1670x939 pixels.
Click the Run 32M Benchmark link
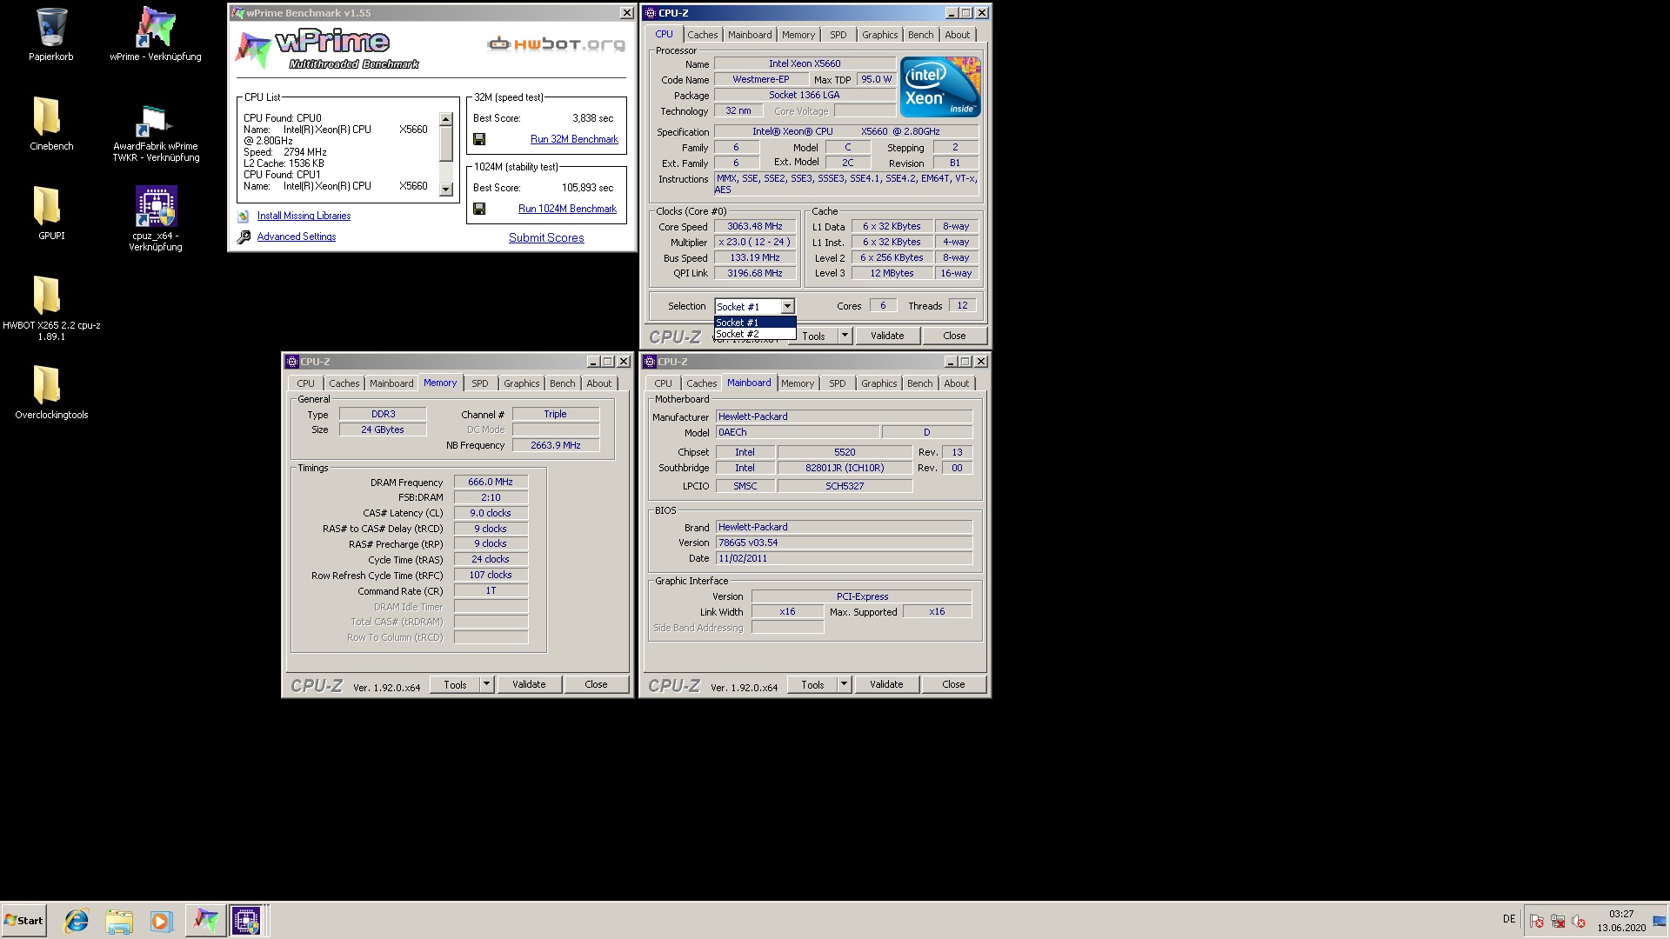coord(574,139)
